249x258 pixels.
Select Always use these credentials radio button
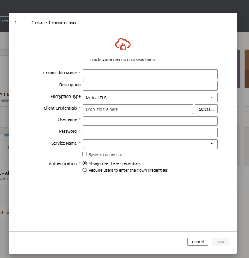(x=85, y=163)
